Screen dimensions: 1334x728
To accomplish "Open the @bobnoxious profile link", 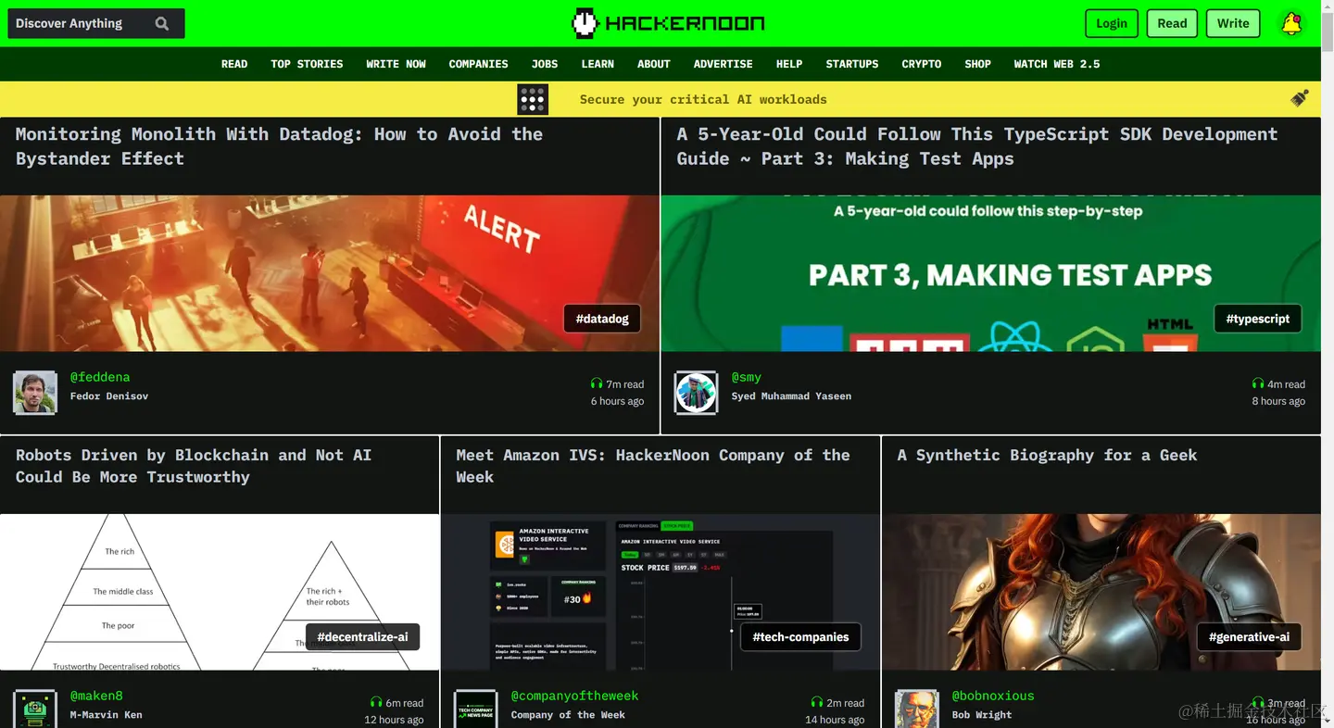I will click(993, 696).
